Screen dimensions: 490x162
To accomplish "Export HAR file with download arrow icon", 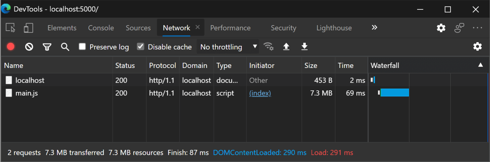I will click(304, 47).
